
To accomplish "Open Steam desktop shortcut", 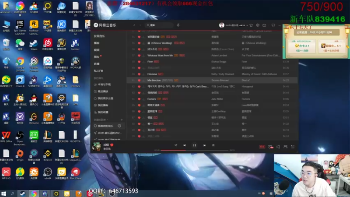I will coord(34,45).
